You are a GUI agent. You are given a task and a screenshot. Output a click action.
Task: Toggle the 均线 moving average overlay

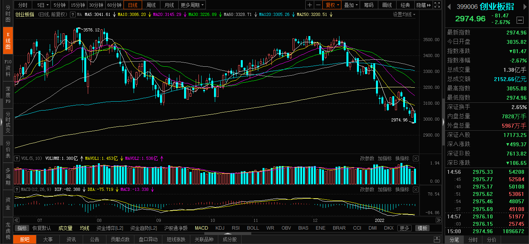point(84,228)
